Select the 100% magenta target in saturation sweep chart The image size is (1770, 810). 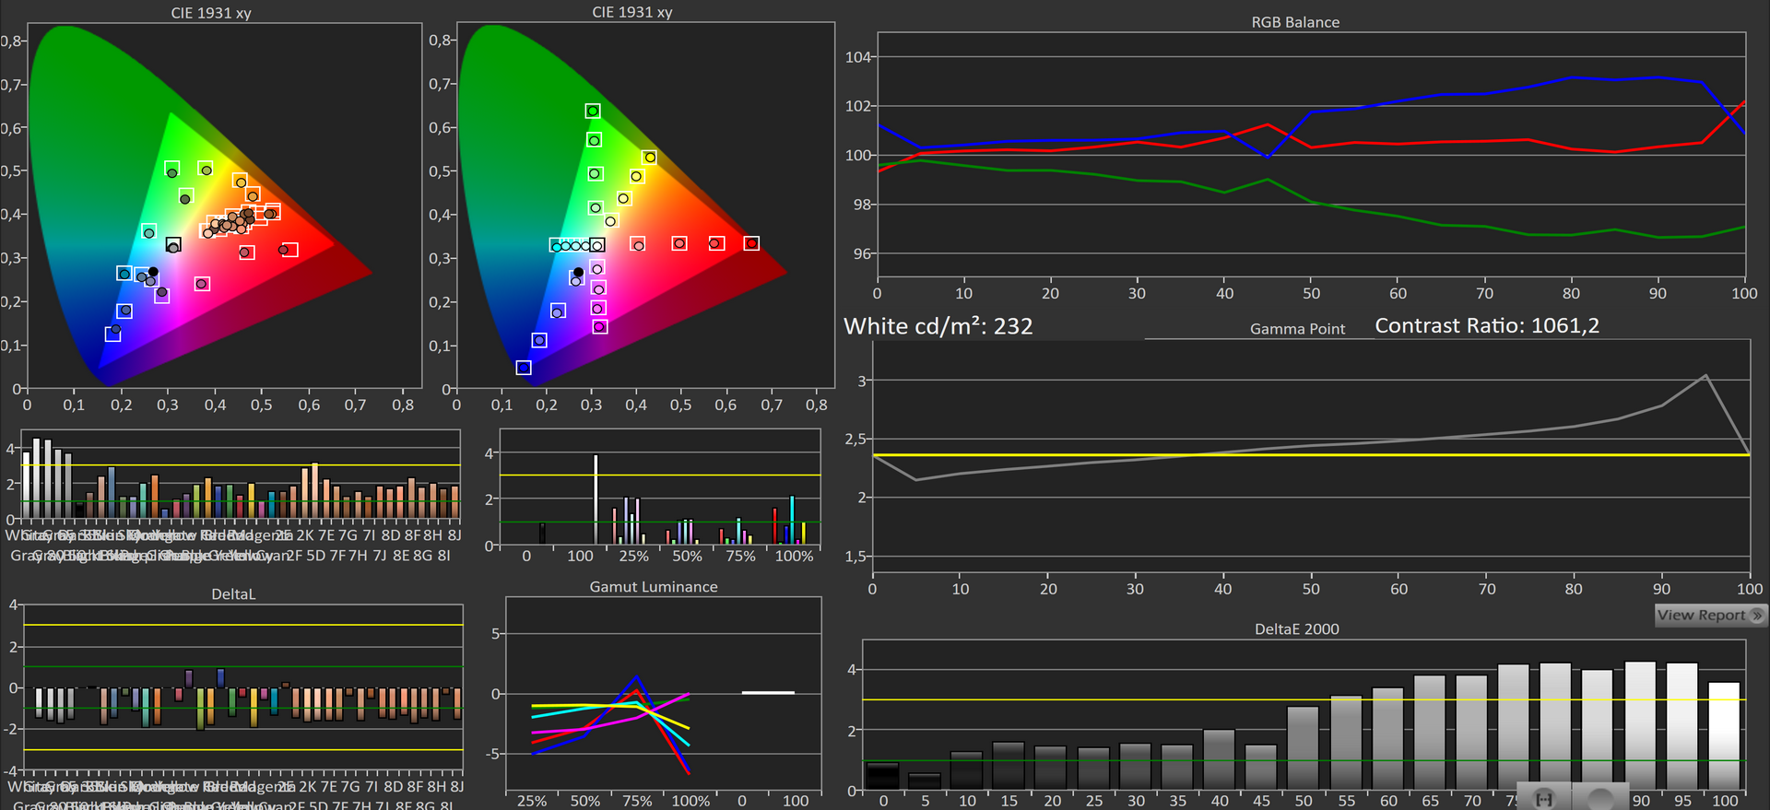point(600,326)
